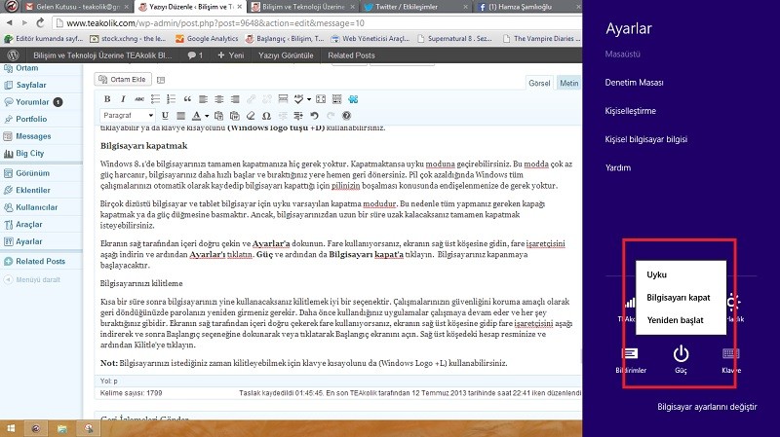Open Denetim Masası in settings panel

coord(635,84)
